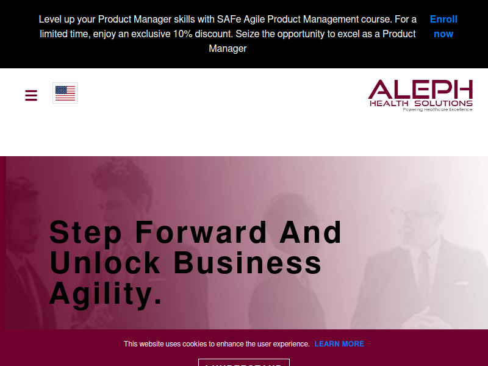Click the large ALEPH wordmark
This screenshot has height=366, width=488.
coord(420,89)
